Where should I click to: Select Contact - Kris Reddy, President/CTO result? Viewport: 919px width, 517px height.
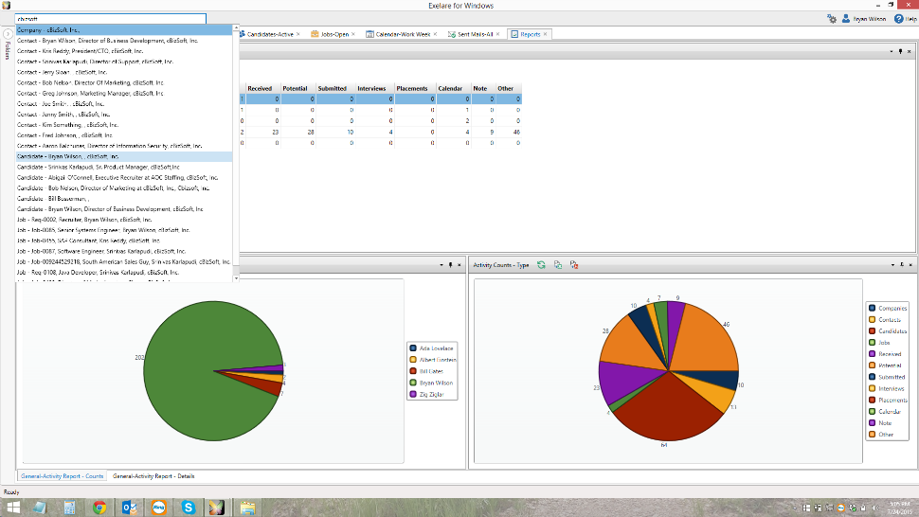[x=124, y=51]
